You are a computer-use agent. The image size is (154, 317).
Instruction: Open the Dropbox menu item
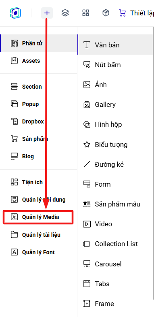tap(39, 121)
